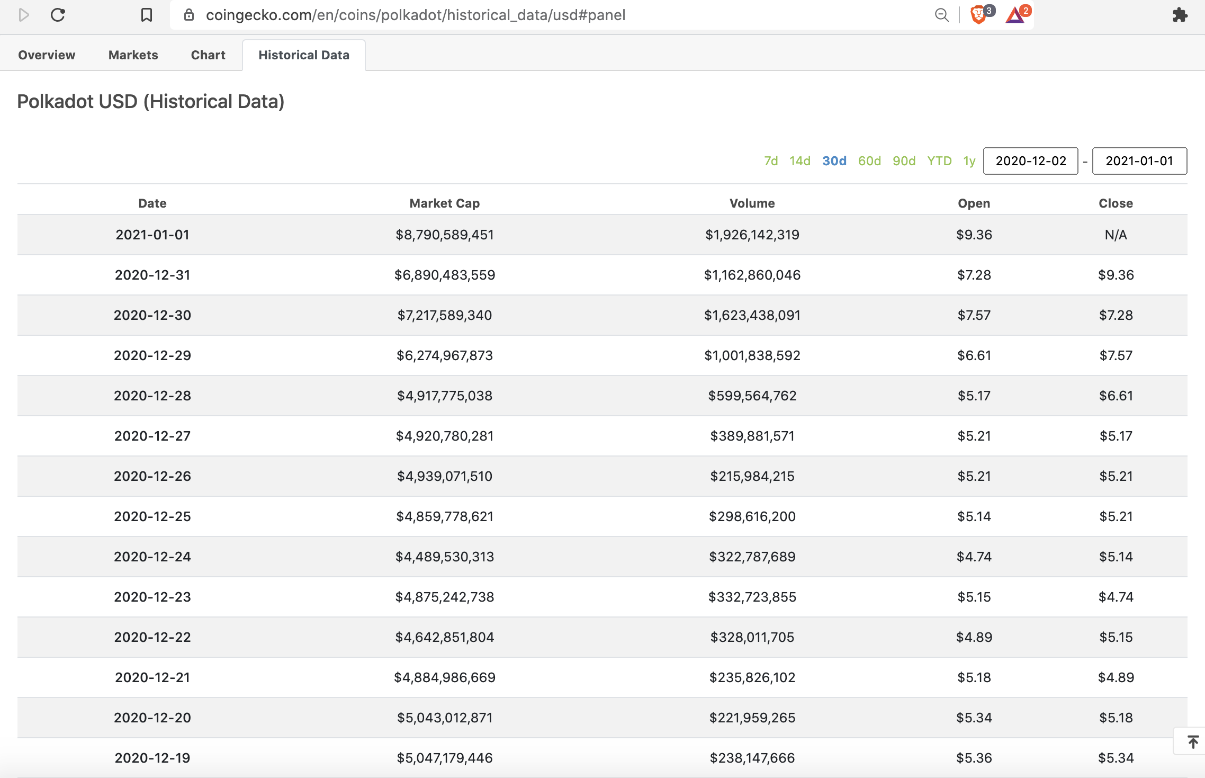The image size is (1205, 778).
Task: Open the extensions puzzle piece icon
Action: [1180, 15]
